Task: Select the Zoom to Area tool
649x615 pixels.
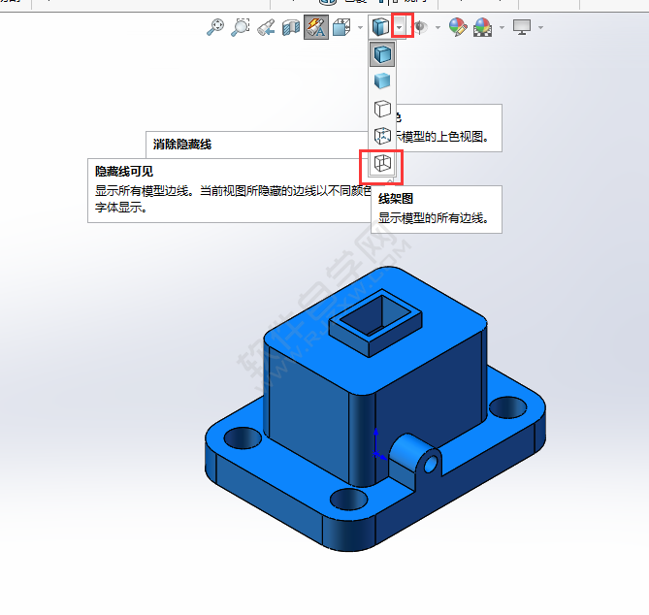Action: (241, 27)
